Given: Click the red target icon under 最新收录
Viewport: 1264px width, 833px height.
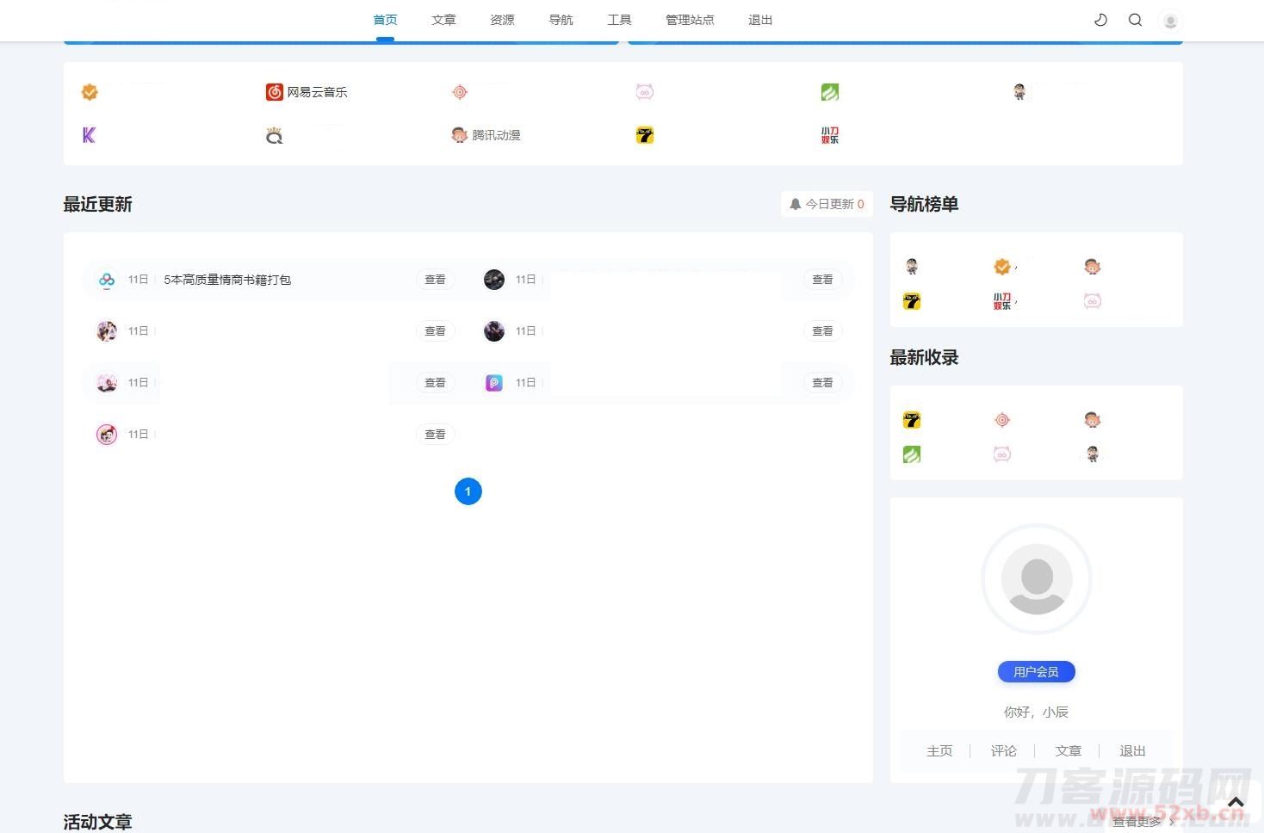Looking at the screenshot, I should click(1001, 419).
